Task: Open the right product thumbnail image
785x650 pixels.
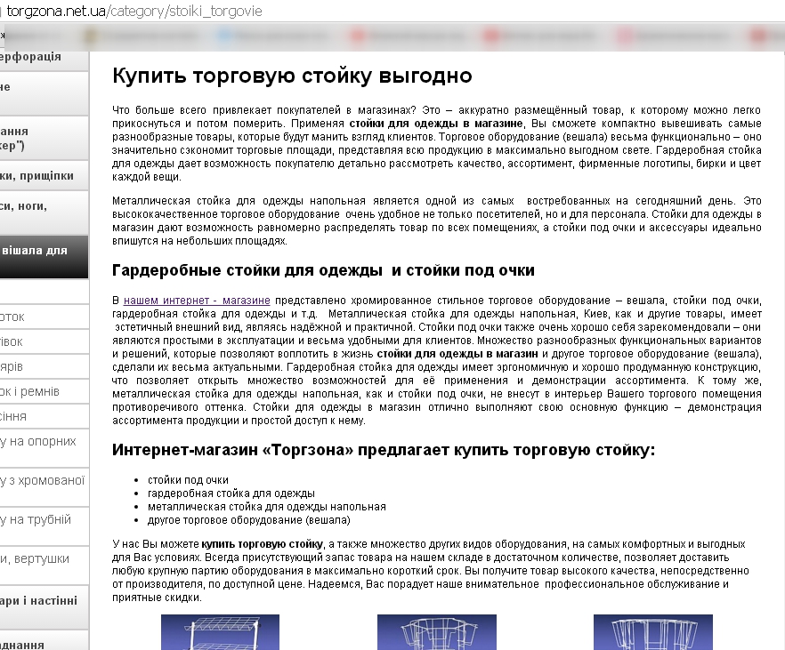Action: point(653,632)
